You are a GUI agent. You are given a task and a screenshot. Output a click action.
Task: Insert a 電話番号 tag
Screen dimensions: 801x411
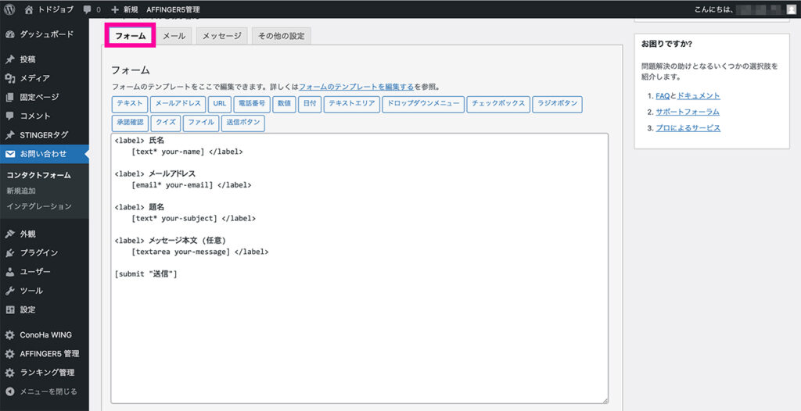[x=252, y=104]
